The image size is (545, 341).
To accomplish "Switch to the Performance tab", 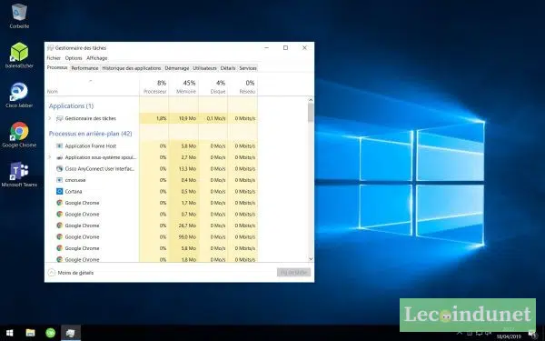I will tap(84, 68).
